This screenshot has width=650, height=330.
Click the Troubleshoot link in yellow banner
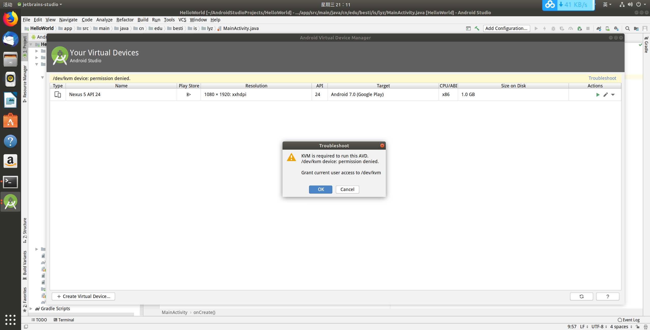602,78
